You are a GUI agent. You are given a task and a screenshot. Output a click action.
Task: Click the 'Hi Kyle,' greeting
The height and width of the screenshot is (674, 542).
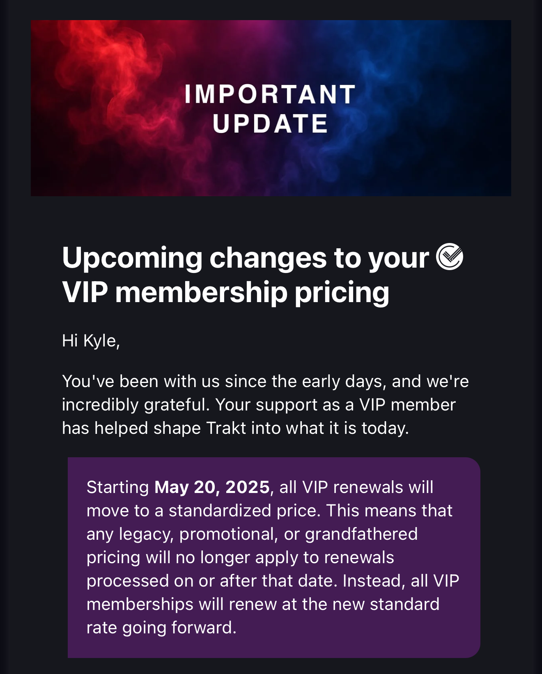91,341
